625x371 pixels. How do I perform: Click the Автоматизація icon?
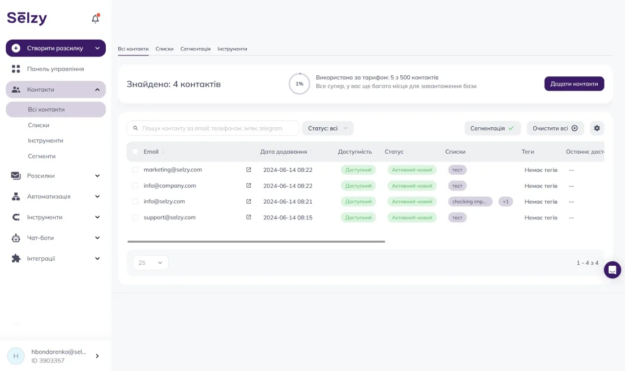pos(16,196)
